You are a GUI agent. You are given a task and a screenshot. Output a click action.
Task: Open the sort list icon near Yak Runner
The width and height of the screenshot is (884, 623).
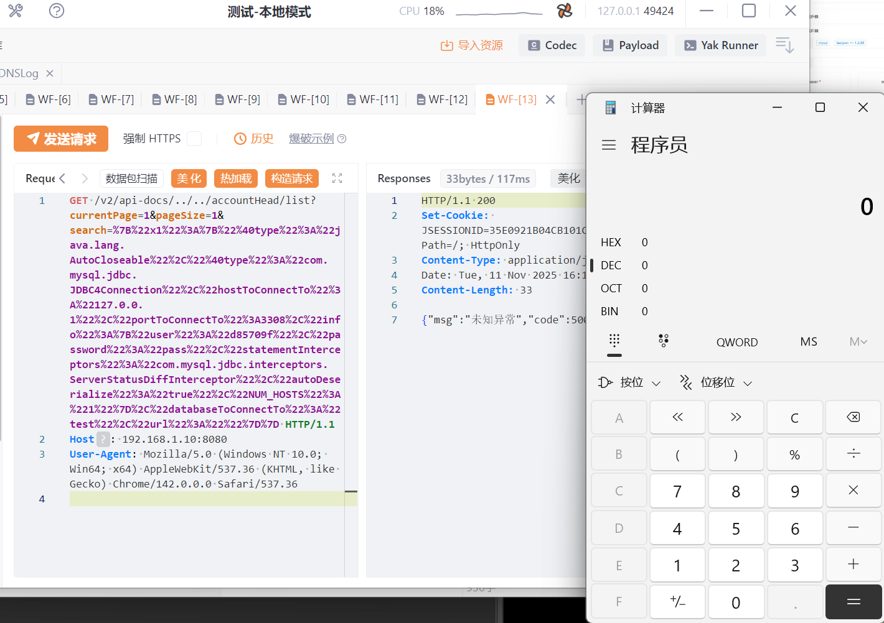click(x=785, y=45)
